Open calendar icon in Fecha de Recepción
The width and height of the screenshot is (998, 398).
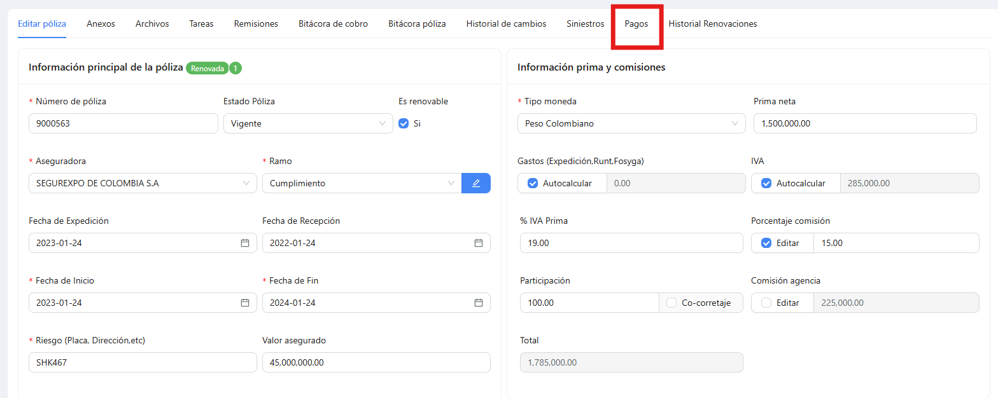click(479, 243)
